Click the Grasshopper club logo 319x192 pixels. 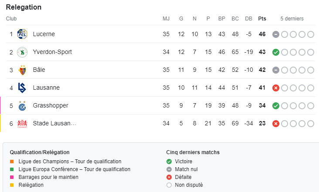click(x=22, y=106)
